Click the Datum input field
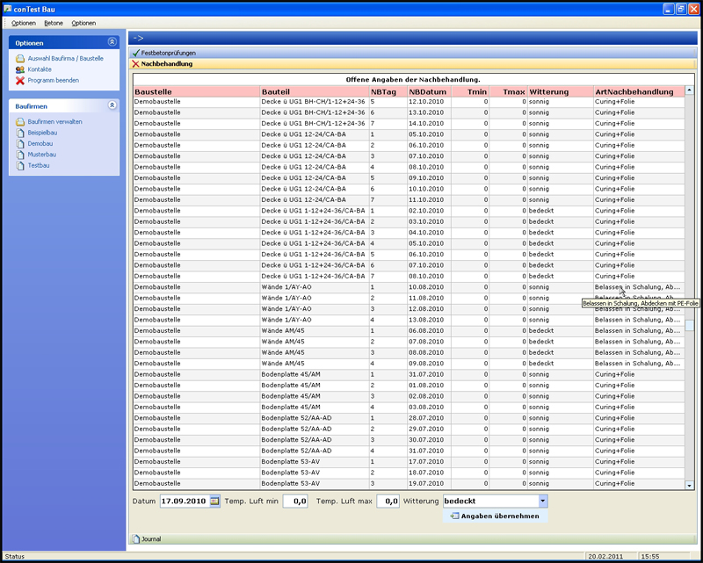Viewport: 703px width, 563px height. [185, 502]
